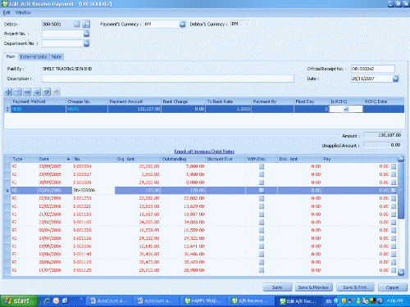The image size is (410, 307).
Task: Click the add new payment row icon
Action: [8, 92]
